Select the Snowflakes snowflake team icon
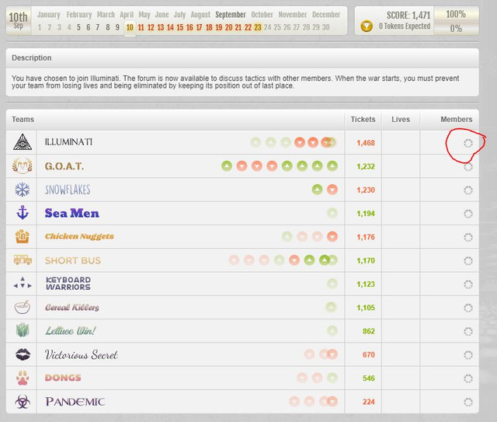This screenshot has height=422, width=497. coord(23,190)
